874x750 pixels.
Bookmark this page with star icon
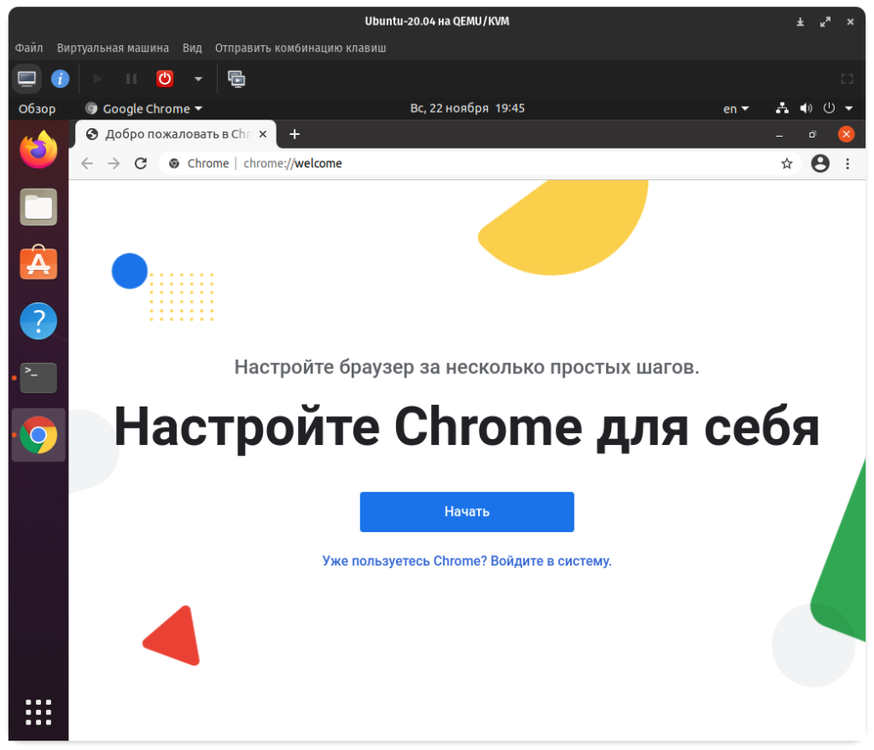coord(786,163)
